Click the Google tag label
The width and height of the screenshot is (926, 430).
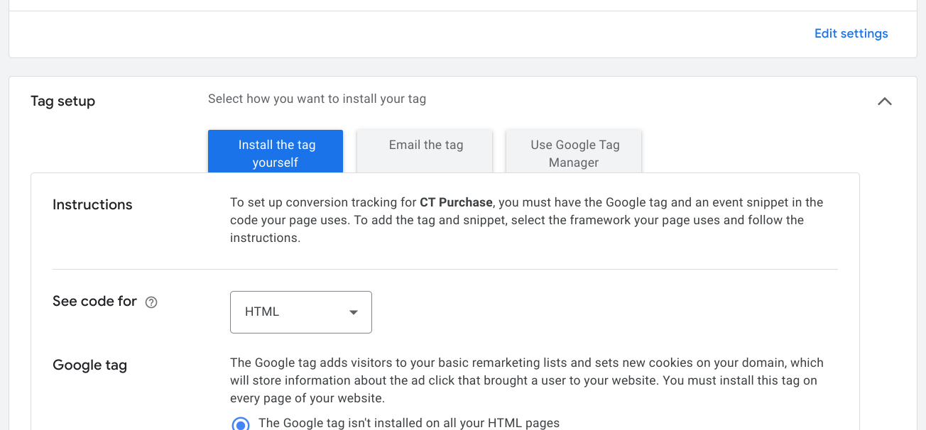click(x=89, y=365)
